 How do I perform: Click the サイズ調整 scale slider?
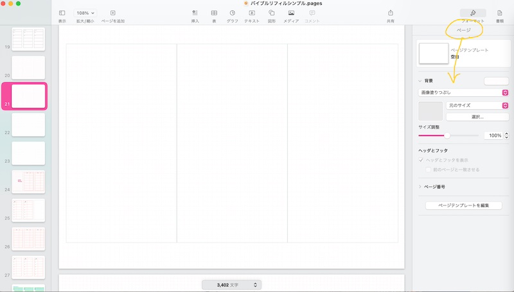(x=447, y=135)
